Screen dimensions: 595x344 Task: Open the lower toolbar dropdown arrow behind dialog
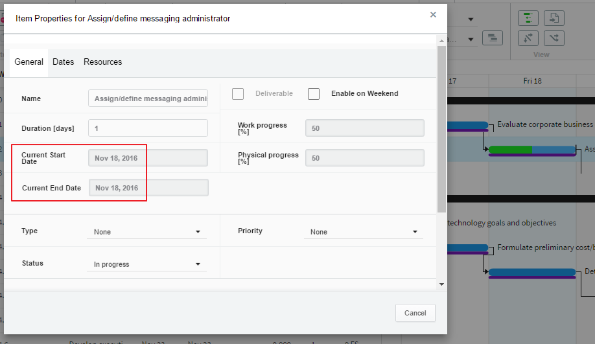point(471,40)
